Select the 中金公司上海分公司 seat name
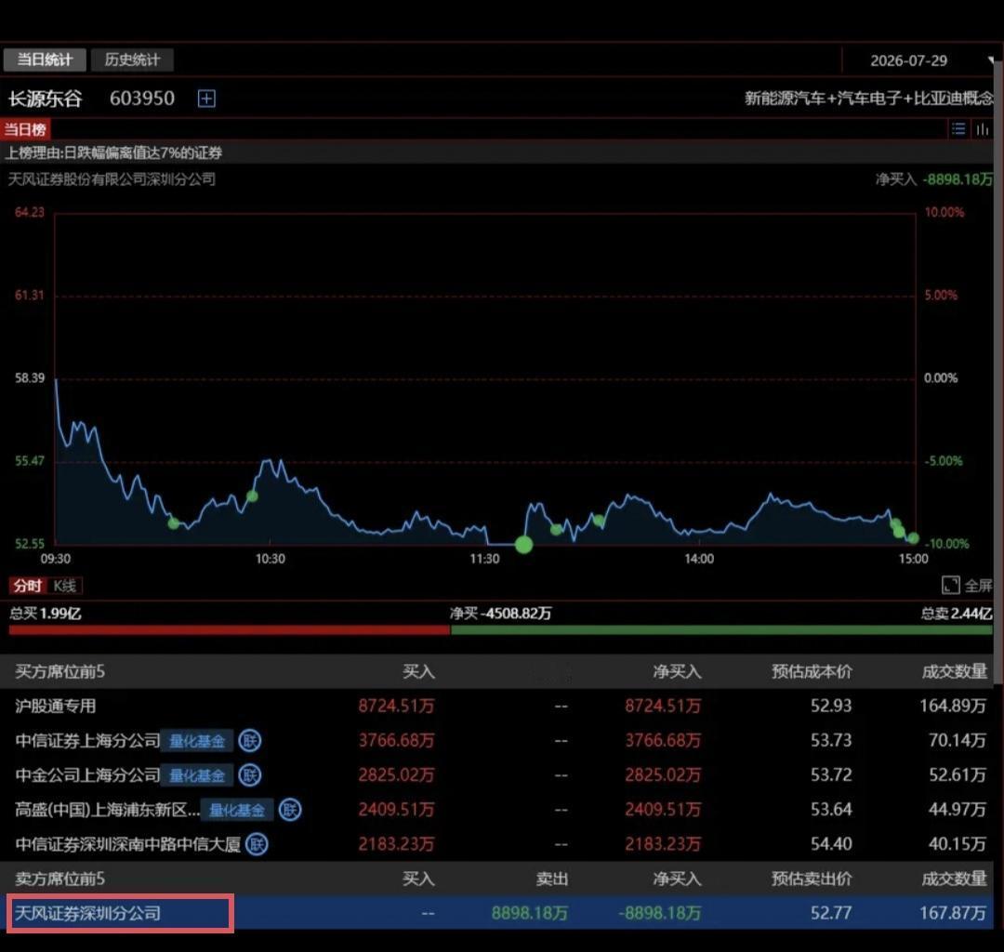 [87, 775]
